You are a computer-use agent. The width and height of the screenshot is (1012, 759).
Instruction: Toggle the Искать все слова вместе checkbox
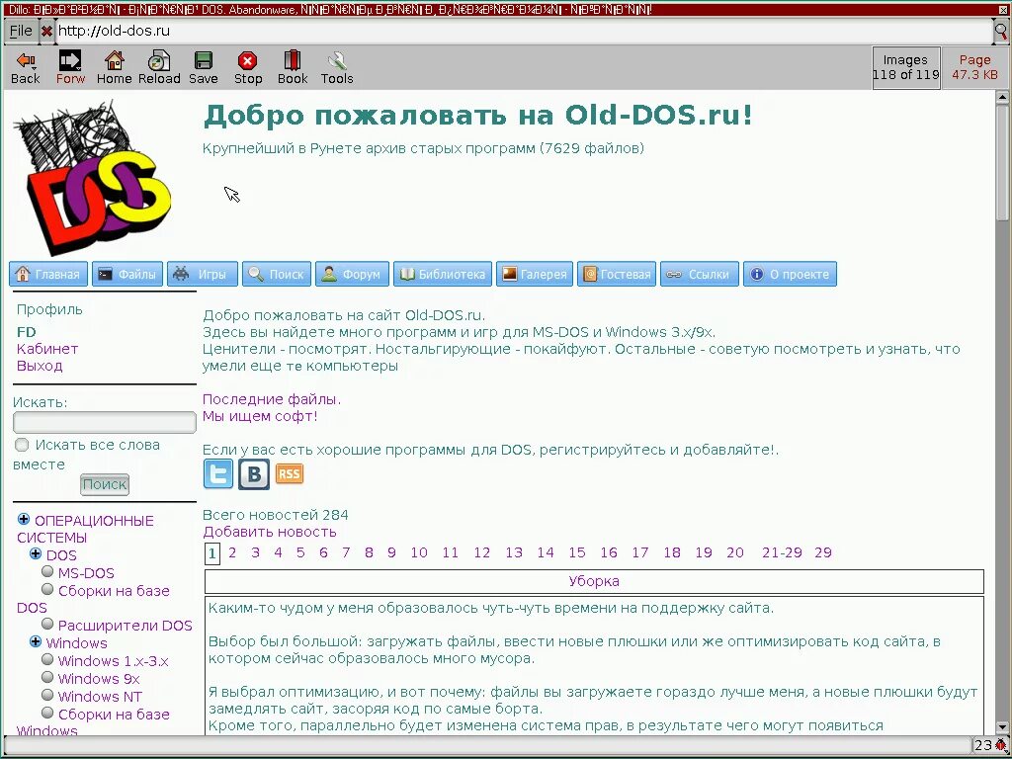(22, 445)
